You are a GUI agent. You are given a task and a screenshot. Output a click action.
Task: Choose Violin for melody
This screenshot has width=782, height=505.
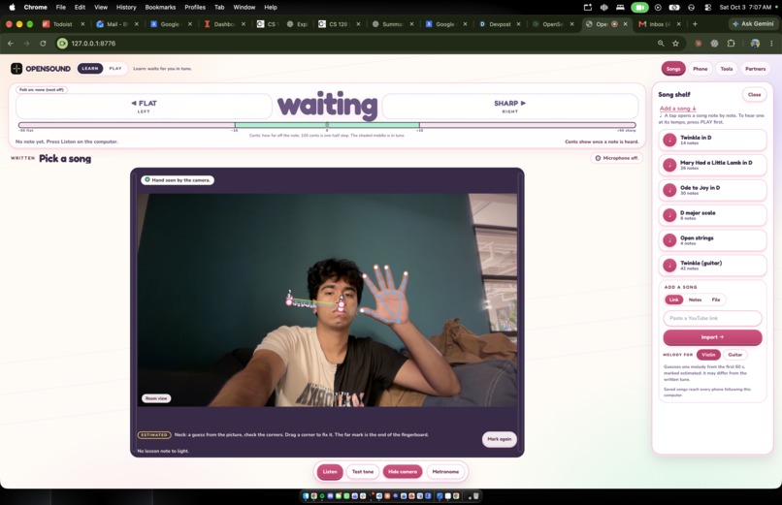(708, 355)
